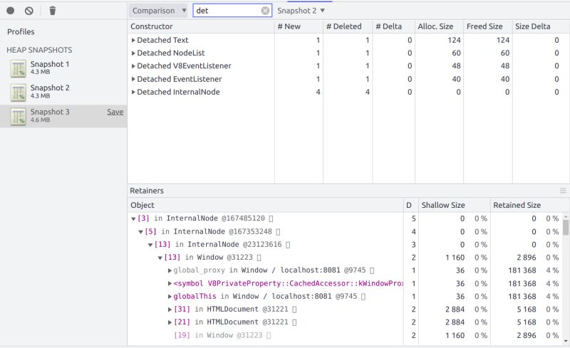The height and width of the screenshot is (348, 570).
Task: Expand the [21] in HTMLDocument retainer
Action: 170,322
